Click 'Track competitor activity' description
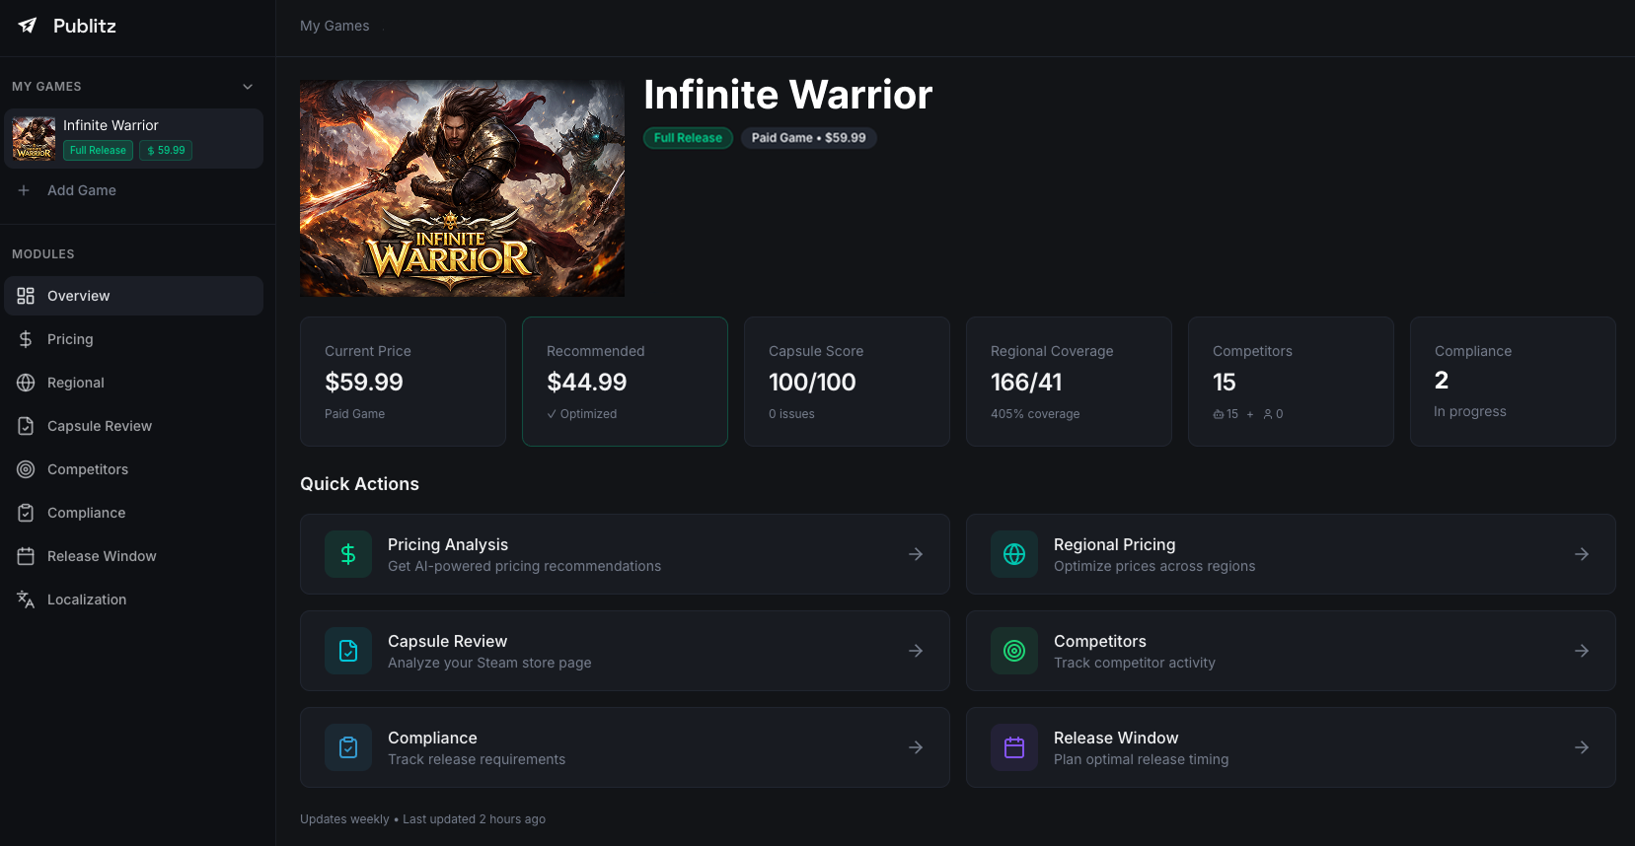Image resolution: width=1635 pixels, height=846 pixels. coord(1134,663)
